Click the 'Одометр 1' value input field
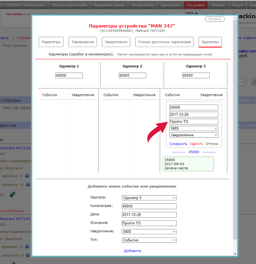Image resolution: width=256 pixels, height=264 pixels. click(69, 75)
